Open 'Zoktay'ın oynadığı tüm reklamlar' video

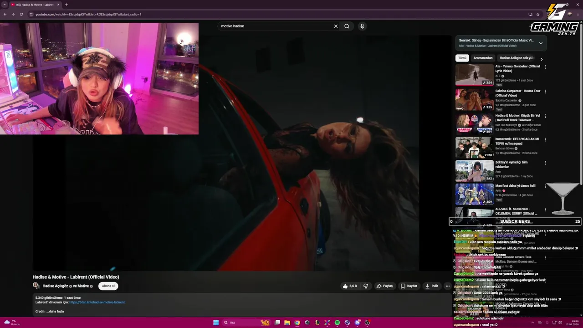point(511,164)
